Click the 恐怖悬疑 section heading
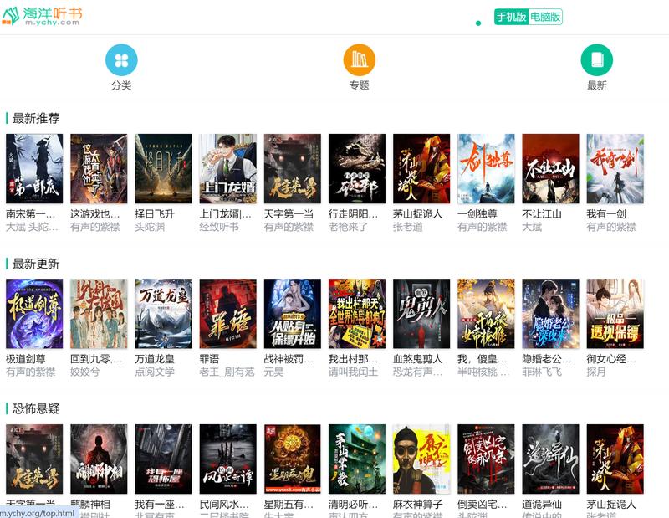Image resolution: width=669 pixels, height=518 pixels. point(36,408)
